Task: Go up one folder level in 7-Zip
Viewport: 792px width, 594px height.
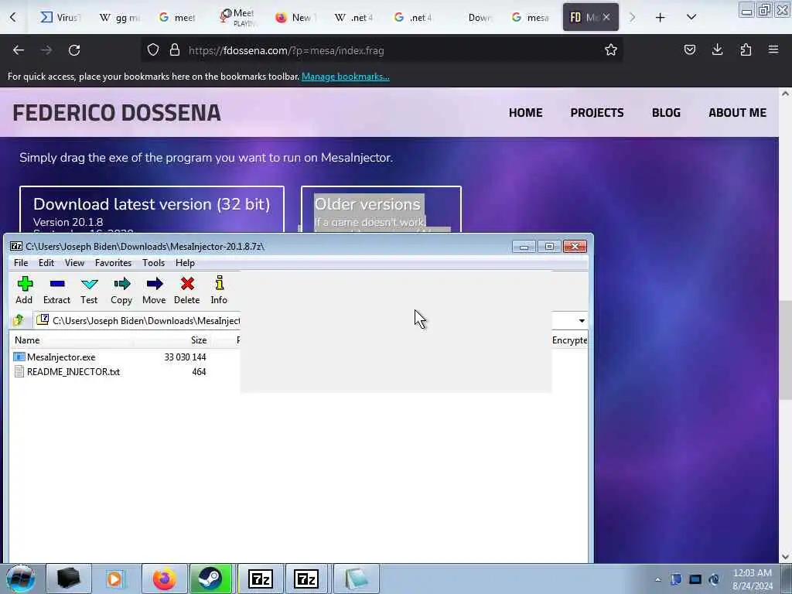Action: pyautogui.click(x=19, y=320)
